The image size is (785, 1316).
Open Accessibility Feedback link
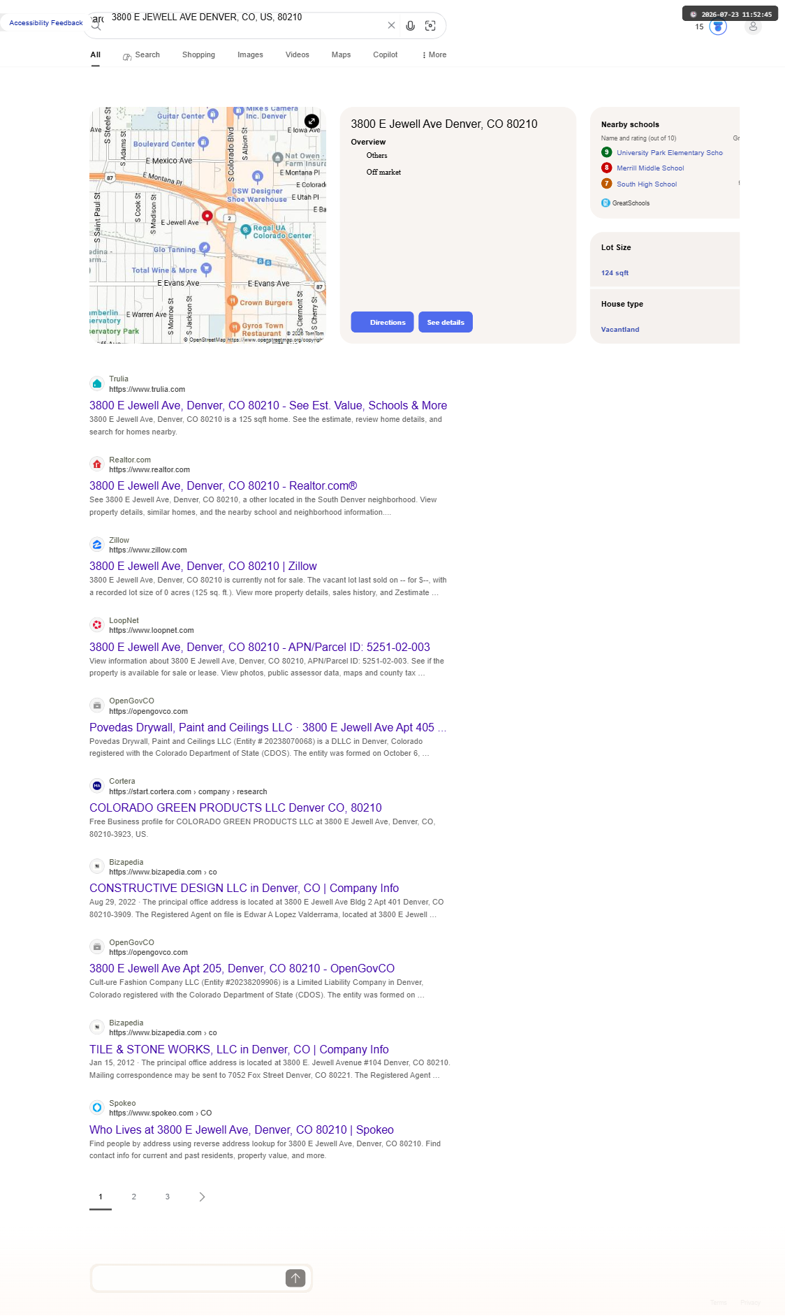coord(46,23)
